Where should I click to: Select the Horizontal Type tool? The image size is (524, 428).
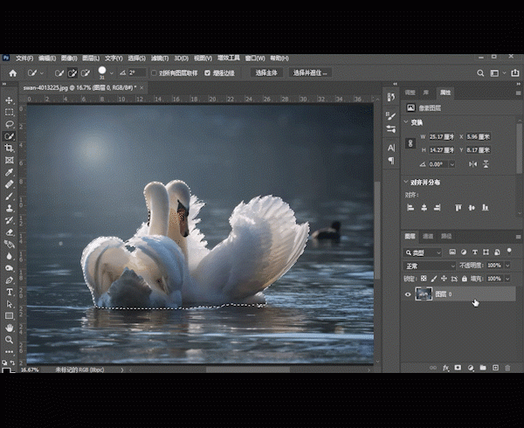[x=10, y=292]
